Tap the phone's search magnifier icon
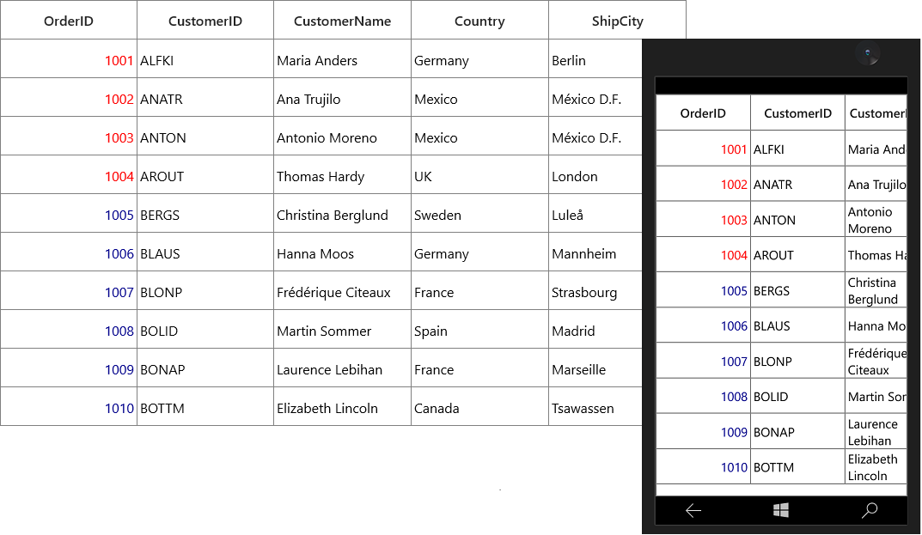 click(x=870, y=510)
